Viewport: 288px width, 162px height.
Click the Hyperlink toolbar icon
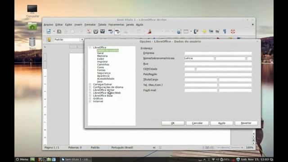[179, 31]
